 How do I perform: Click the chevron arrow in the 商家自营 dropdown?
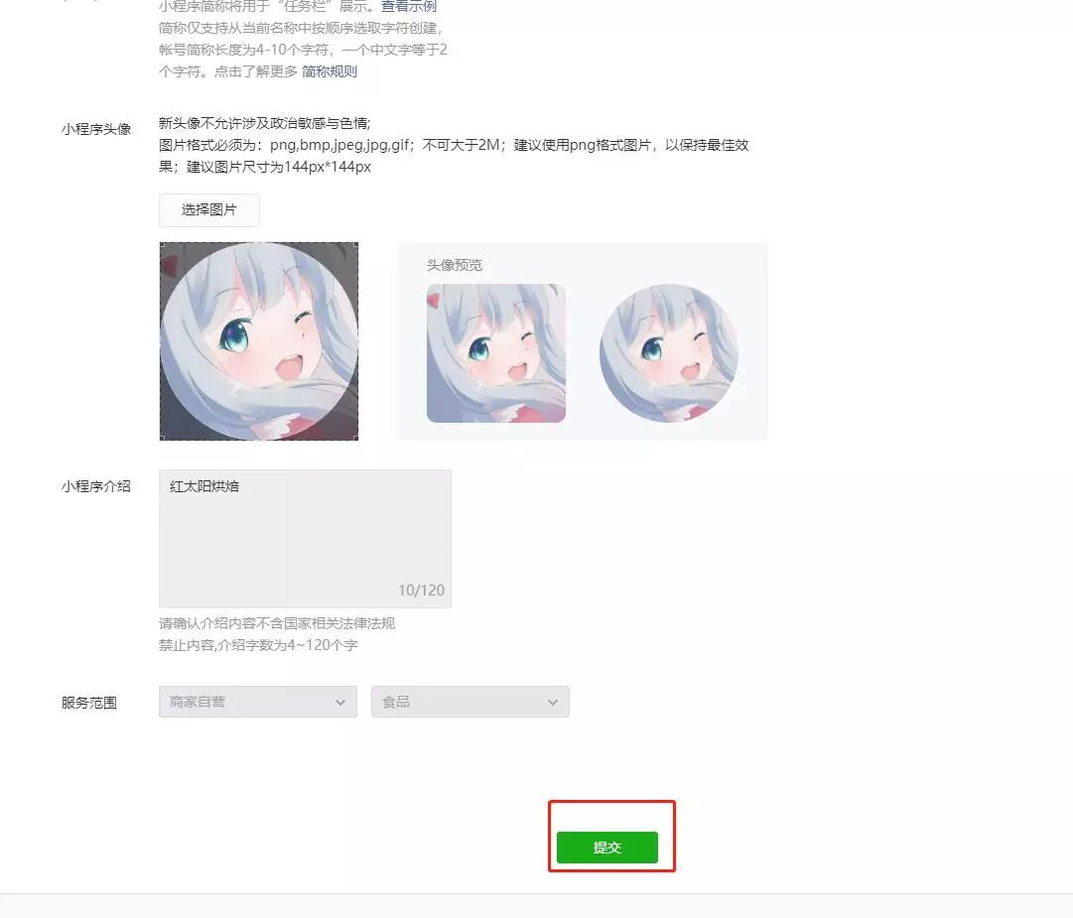pyautogui.click(x=340, y=703)
